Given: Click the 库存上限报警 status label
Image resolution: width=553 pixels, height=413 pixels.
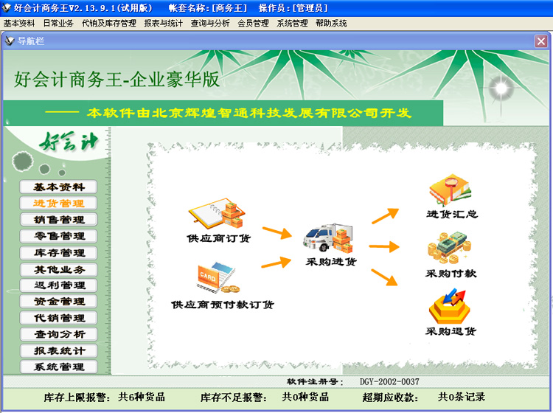Looking at the screenshot, I should 77,398.
